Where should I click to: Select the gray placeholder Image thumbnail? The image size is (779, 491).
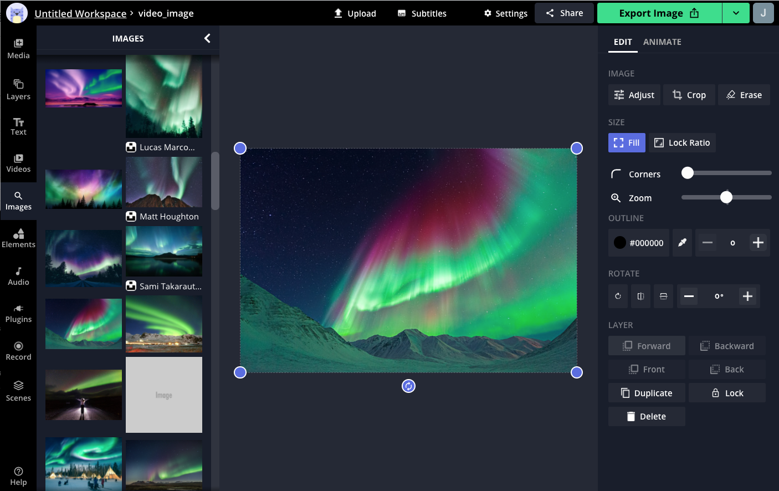(x=164, y=395)
